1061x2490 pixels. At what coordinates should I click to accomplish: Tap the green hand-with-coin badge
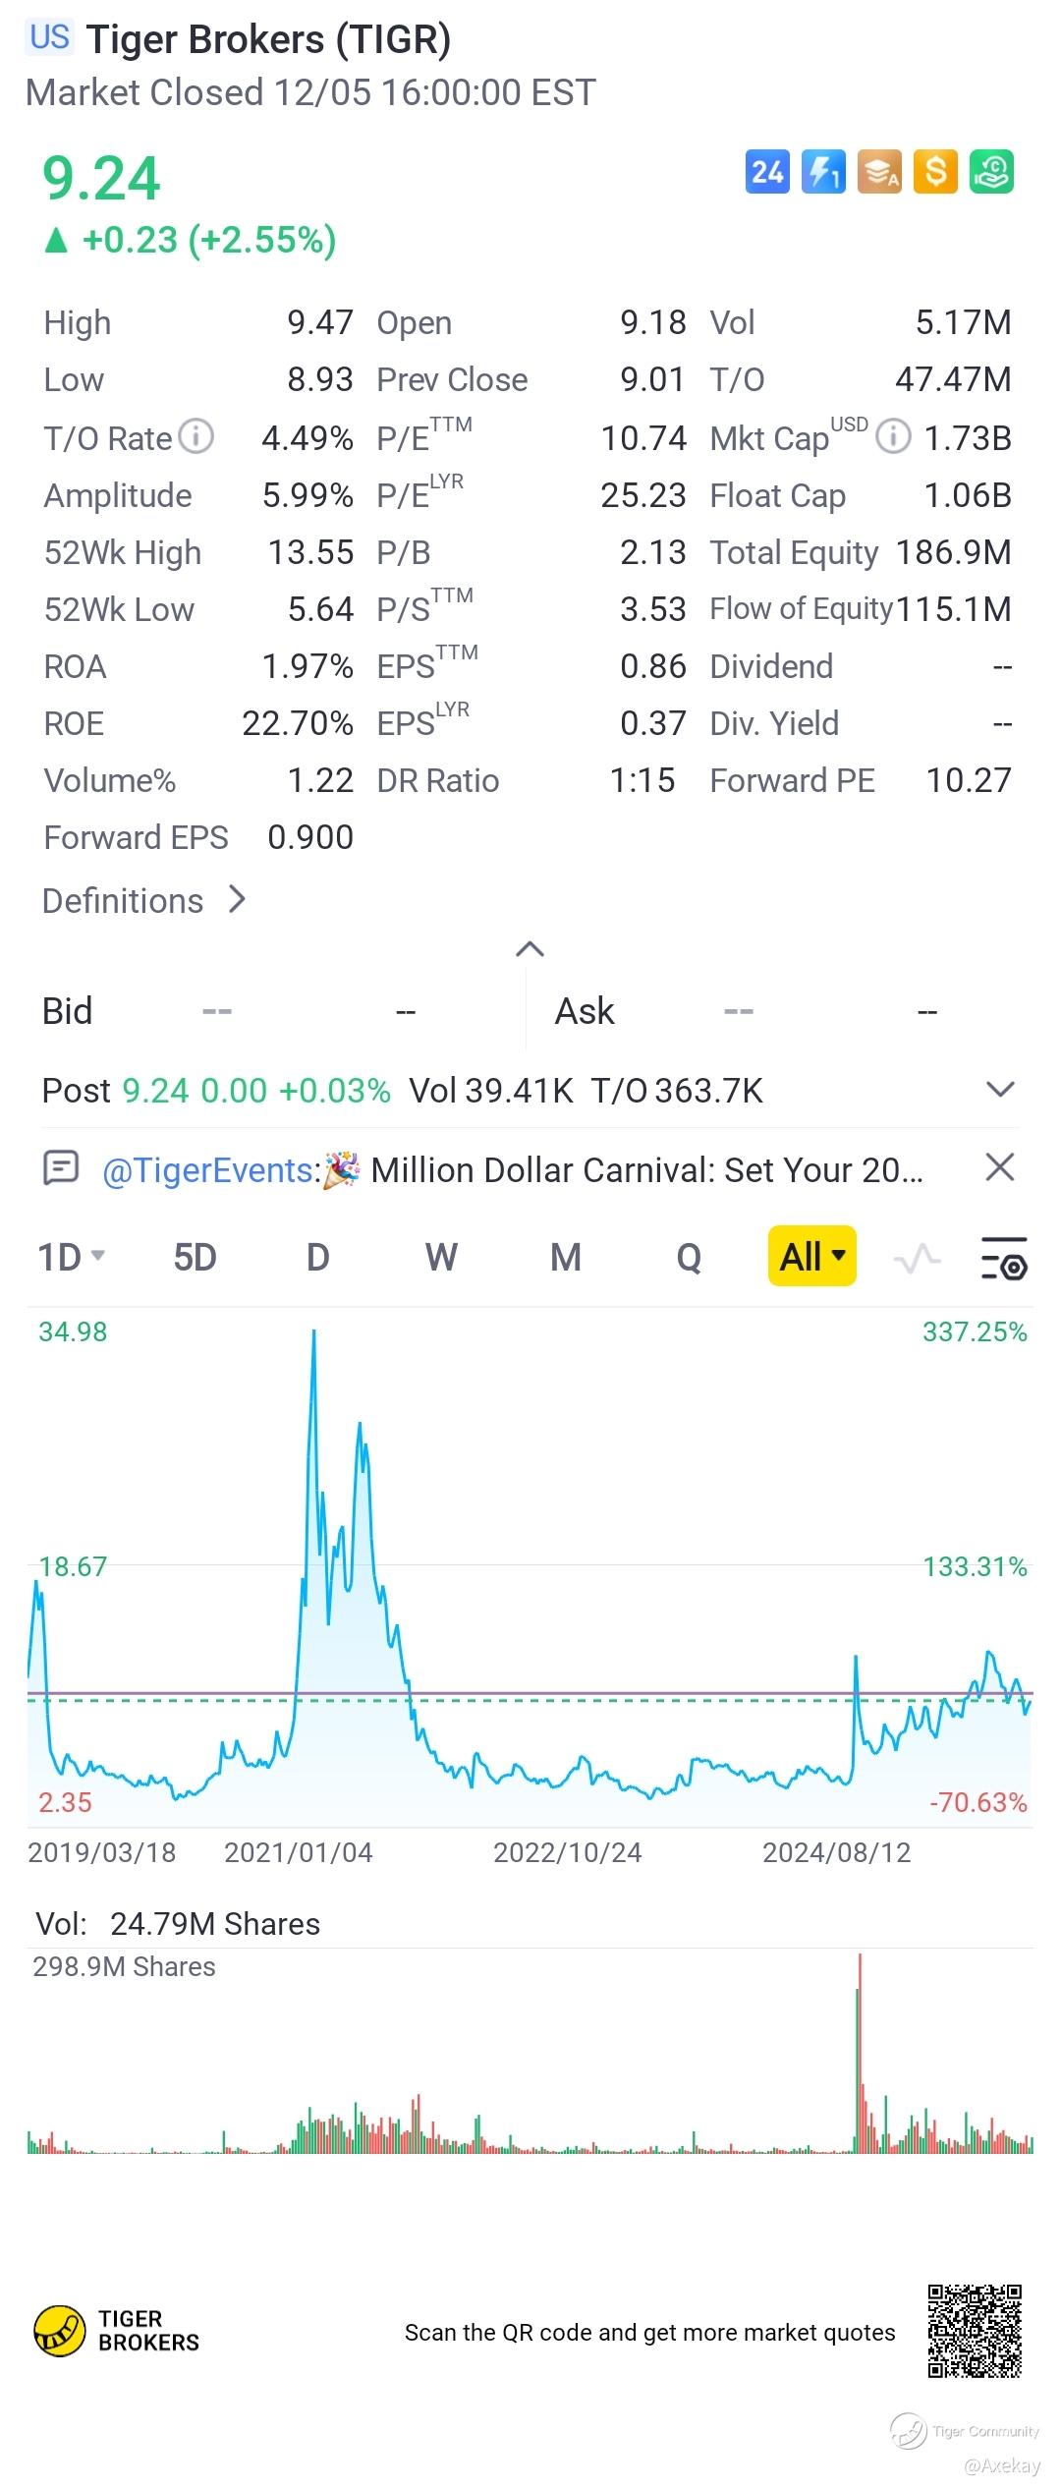coord(991,173)
